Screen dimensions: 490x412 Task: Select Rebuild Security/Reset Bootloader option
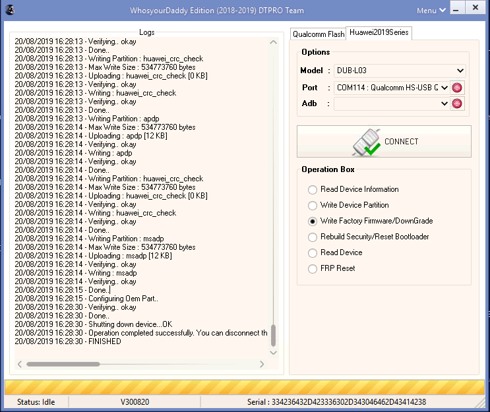point(313,237)
